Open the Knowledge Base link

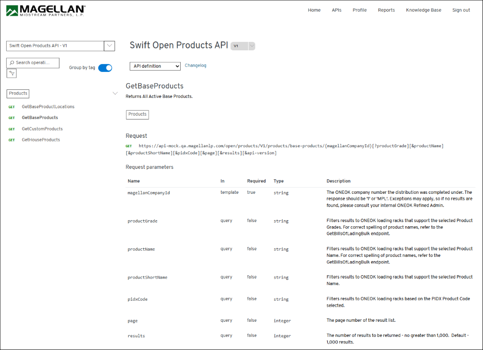click(x=424, y=10)
